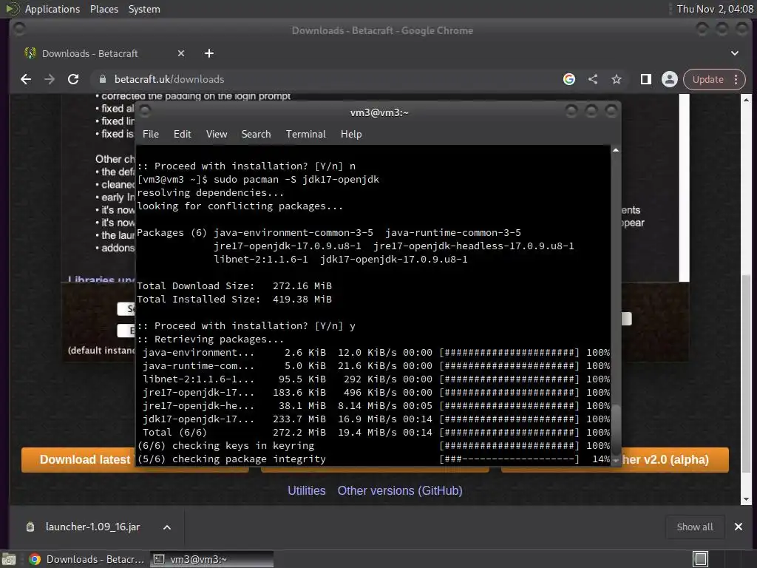Open the terminal File menu
The width and height of the screenshot is (757, 568).
coord(151,134)
